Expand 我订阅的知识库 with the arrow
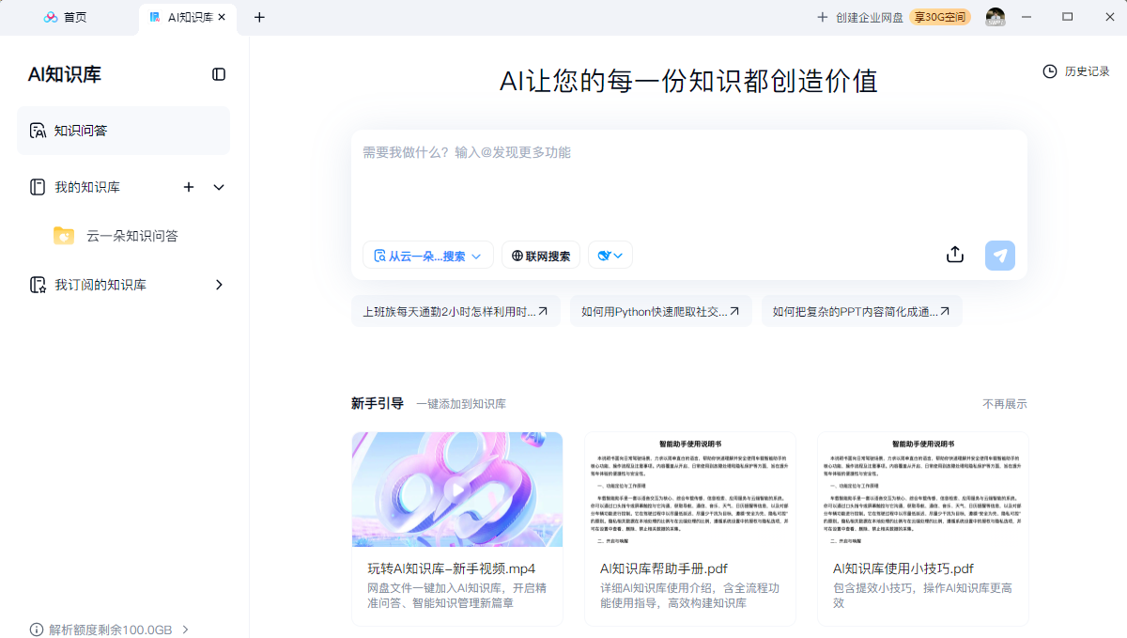Viewport: 1127px width, 638px height. (x=219, y=285)
